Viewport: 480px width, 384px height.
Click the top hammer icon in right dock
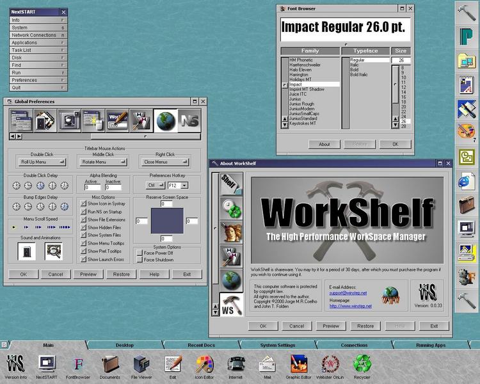(x=466, y=12)
